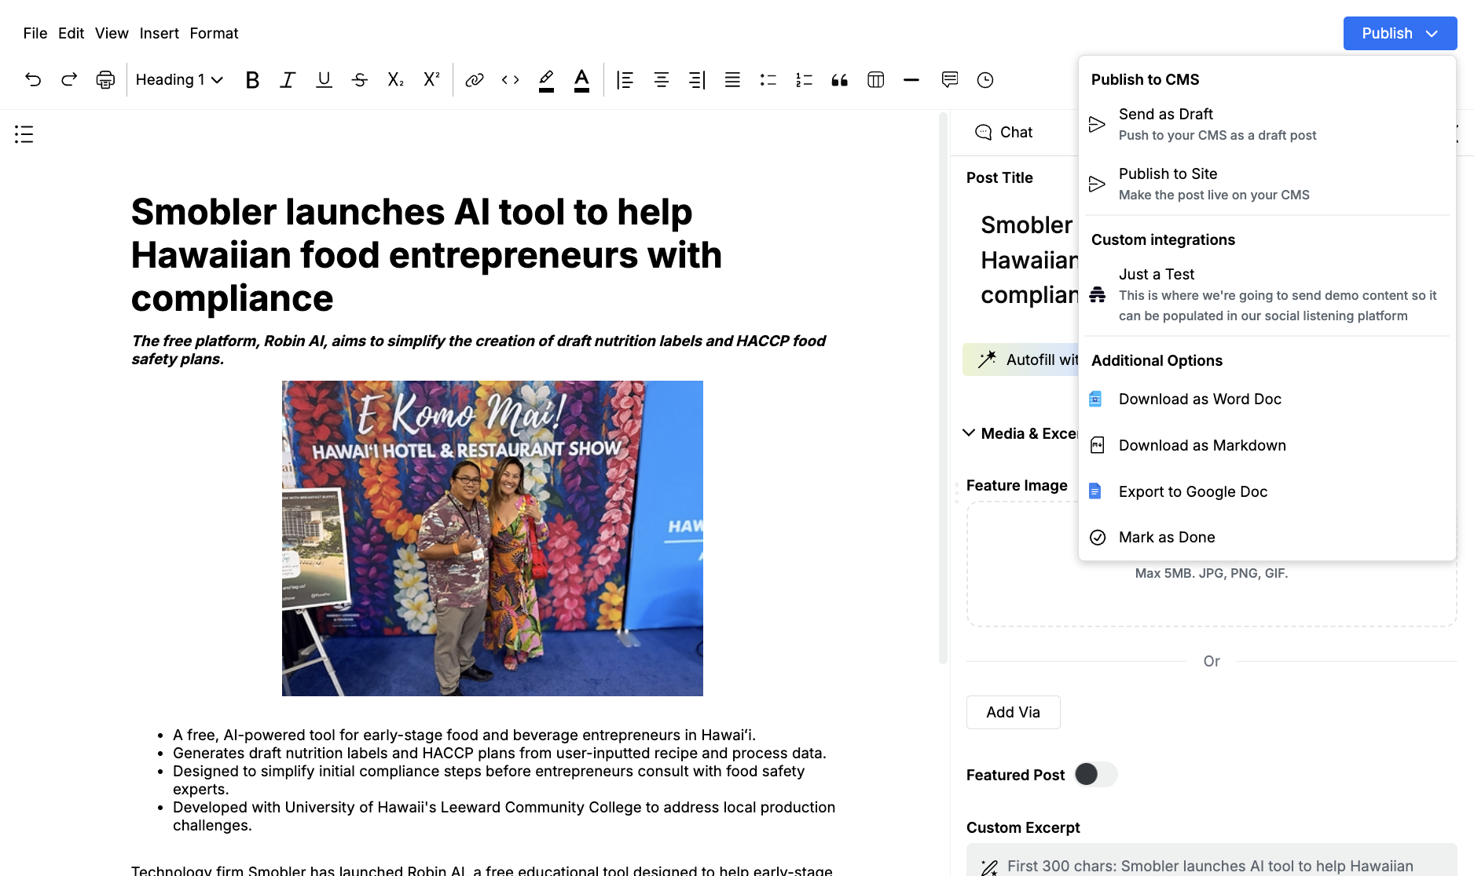Justify the text
Image resolution: width=1474 pixels, height=876 pixels.
732,79
